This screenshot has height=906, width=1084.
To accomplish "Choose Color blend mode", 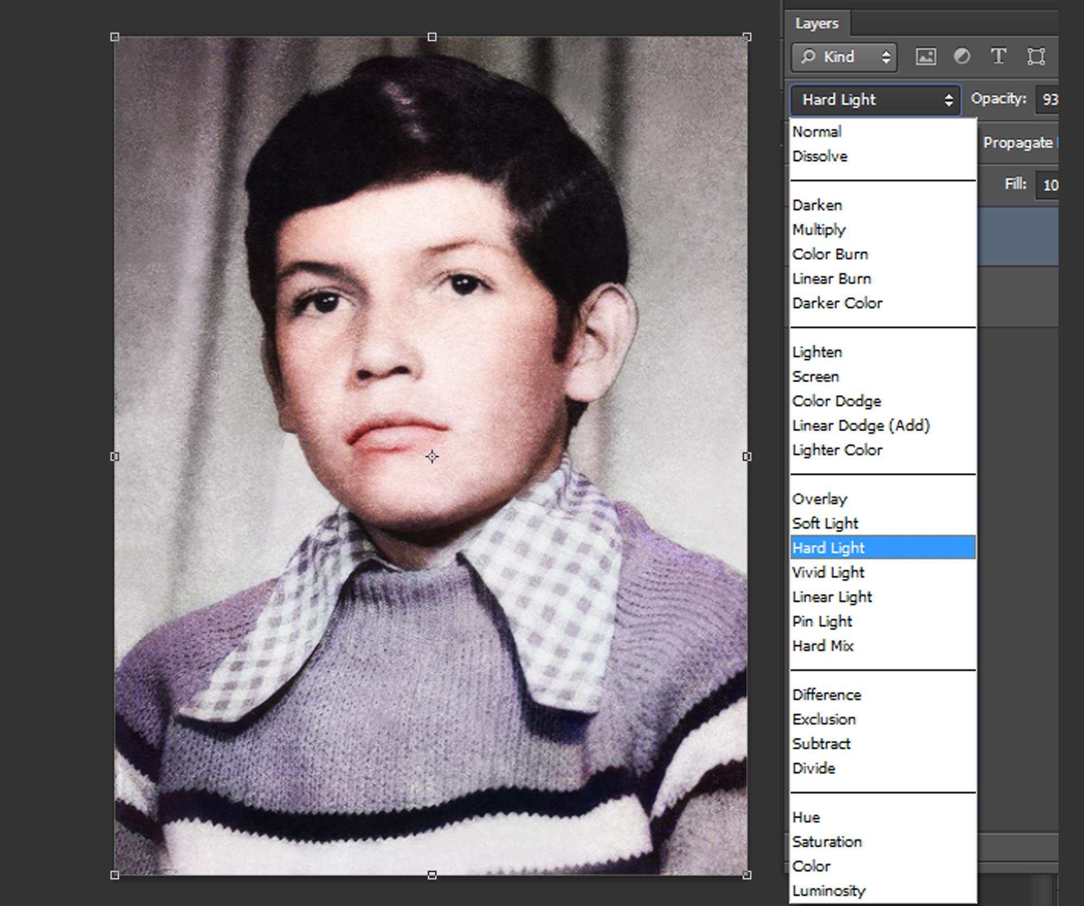I will (883, 866).
